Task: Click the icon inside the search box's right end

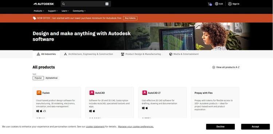Action: (107, 4)
